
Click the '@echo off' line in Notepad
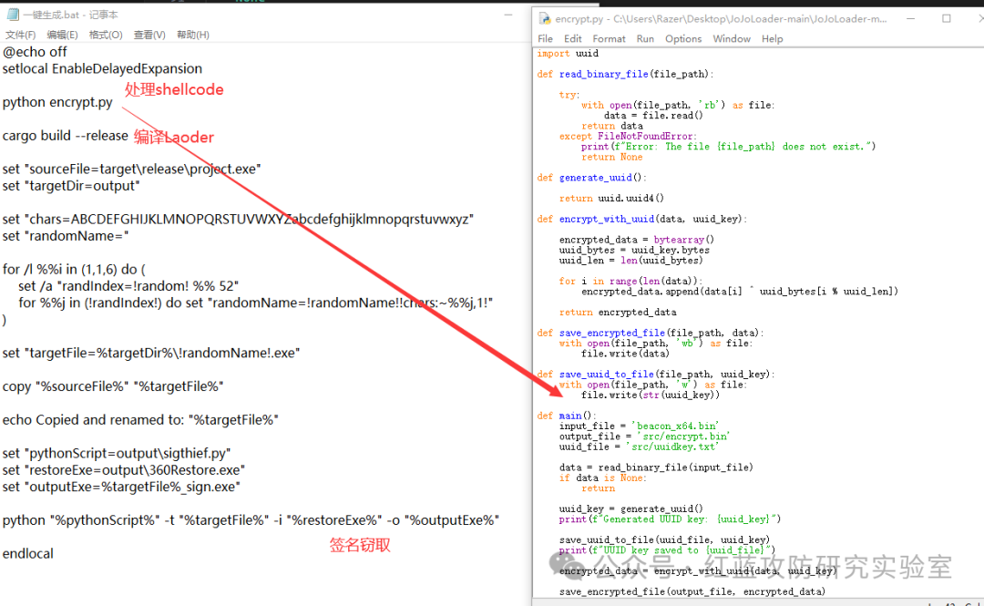click(35, 52)
